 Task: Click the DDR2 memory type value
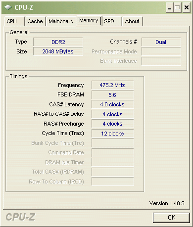click(58, 42)
